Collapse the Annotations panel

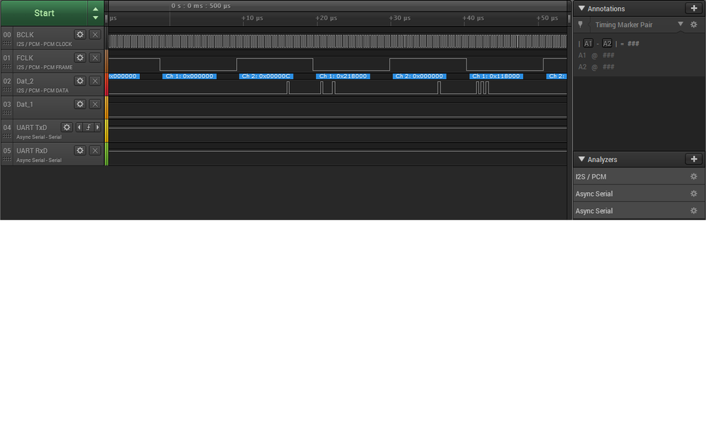(582, 8)
